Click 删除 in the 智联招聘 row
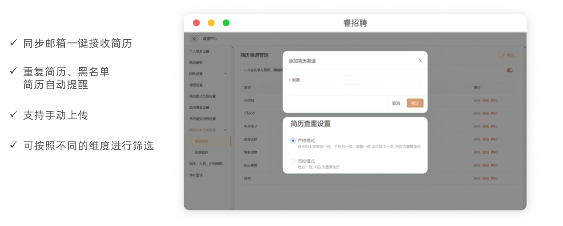 477,152
